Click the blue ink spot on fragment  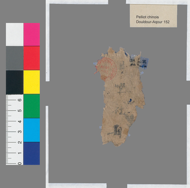(x=130, y=100)
